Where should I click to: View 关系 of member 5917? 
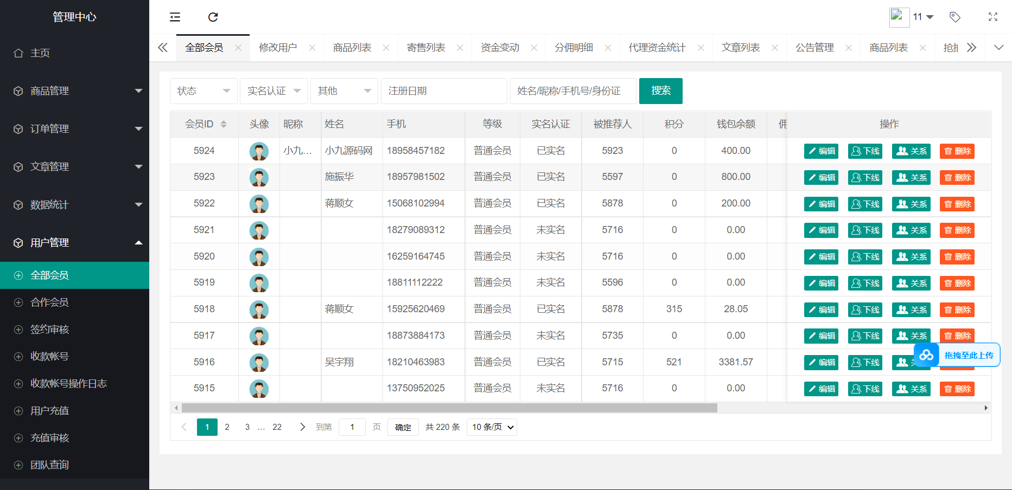click(x=911, y=336)
